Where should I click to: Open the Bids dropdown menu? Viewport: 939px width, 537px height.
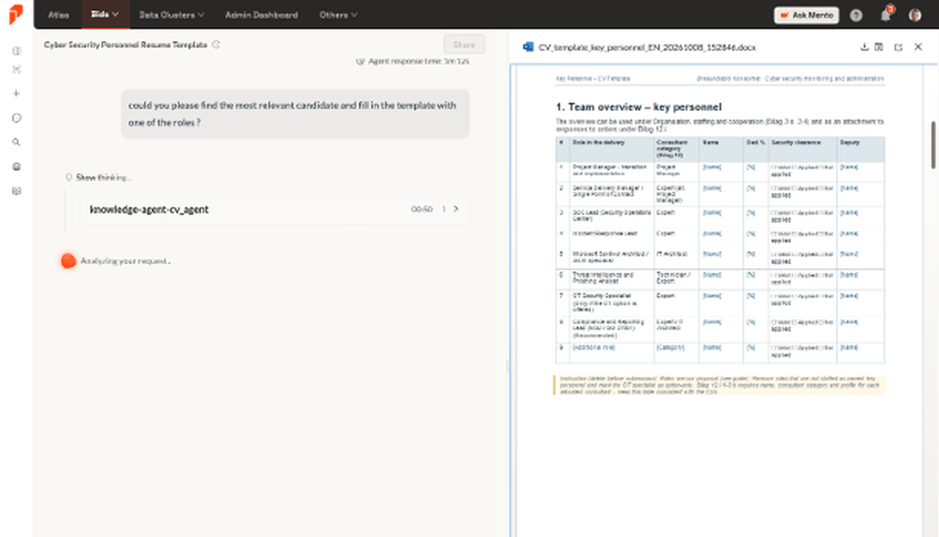pyautogui.click(x=104, y=15)
